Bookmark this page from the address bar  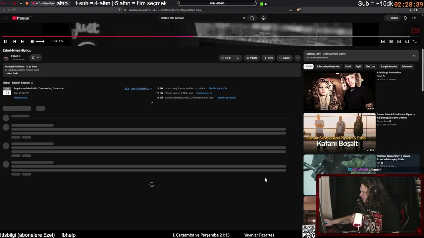[119, 10]
